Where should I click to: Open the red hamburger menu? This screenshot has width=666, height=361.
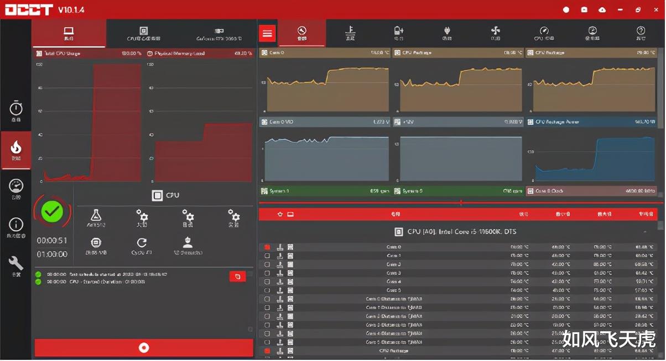click(268, 33)
